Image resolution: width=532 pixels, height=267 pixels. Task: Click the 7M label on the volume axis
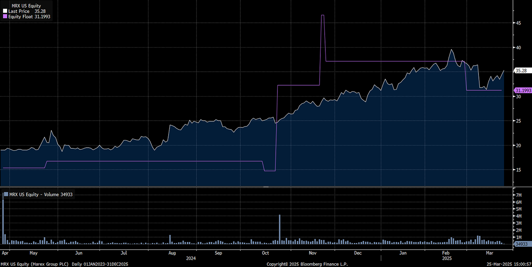point(519,195)
